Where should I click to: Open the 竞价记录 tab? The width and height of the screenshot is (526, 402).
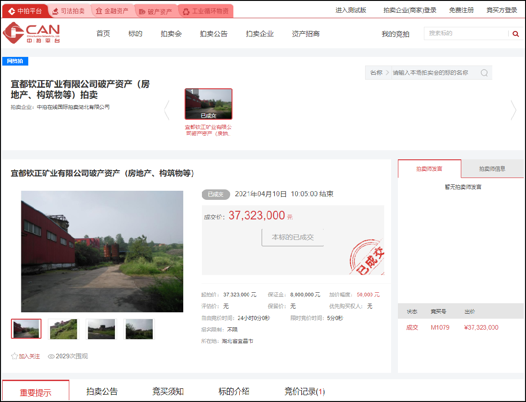coord(304,391)
